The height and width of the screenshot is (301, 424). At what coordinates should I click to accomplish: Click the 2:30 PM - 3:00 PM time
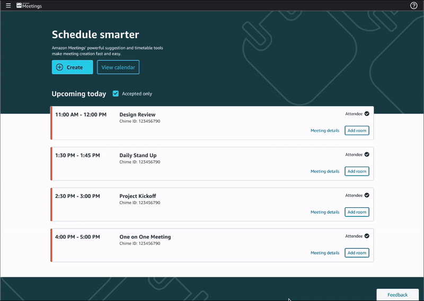(x=77, y=196)
